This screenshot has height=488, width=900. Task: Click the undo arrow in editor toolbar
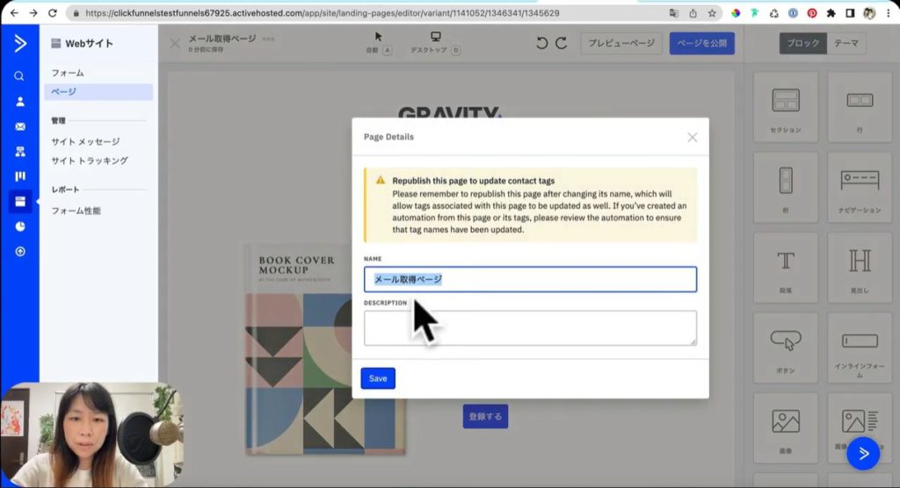tap(541, 43)
